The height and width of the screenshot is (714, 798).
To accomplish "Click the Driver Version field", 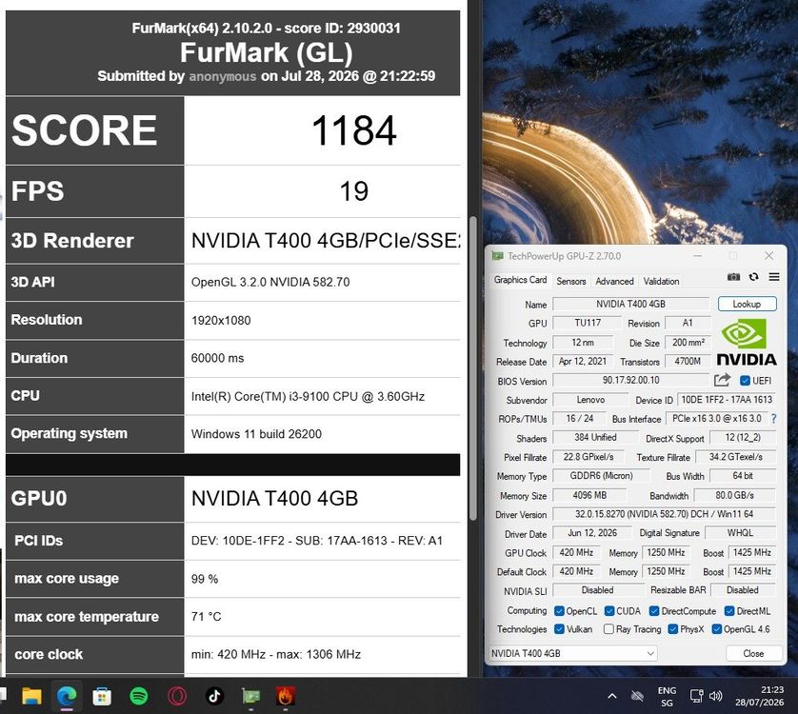I will [664, 514].
